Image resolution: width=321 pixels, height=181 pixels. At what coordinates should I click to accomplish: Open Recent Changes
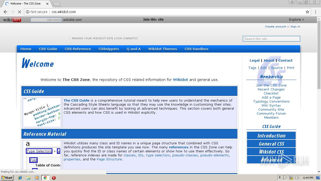click(271, 89)
